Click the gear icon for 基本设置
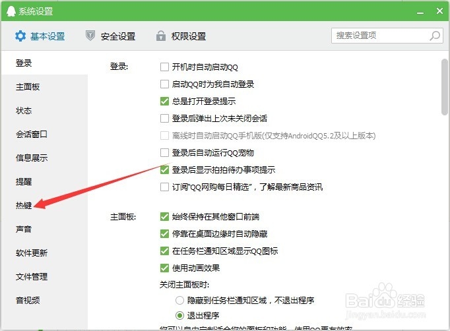The width and height of the screenshot is (450, 331). pyautogui.click(x=20, y=36)
